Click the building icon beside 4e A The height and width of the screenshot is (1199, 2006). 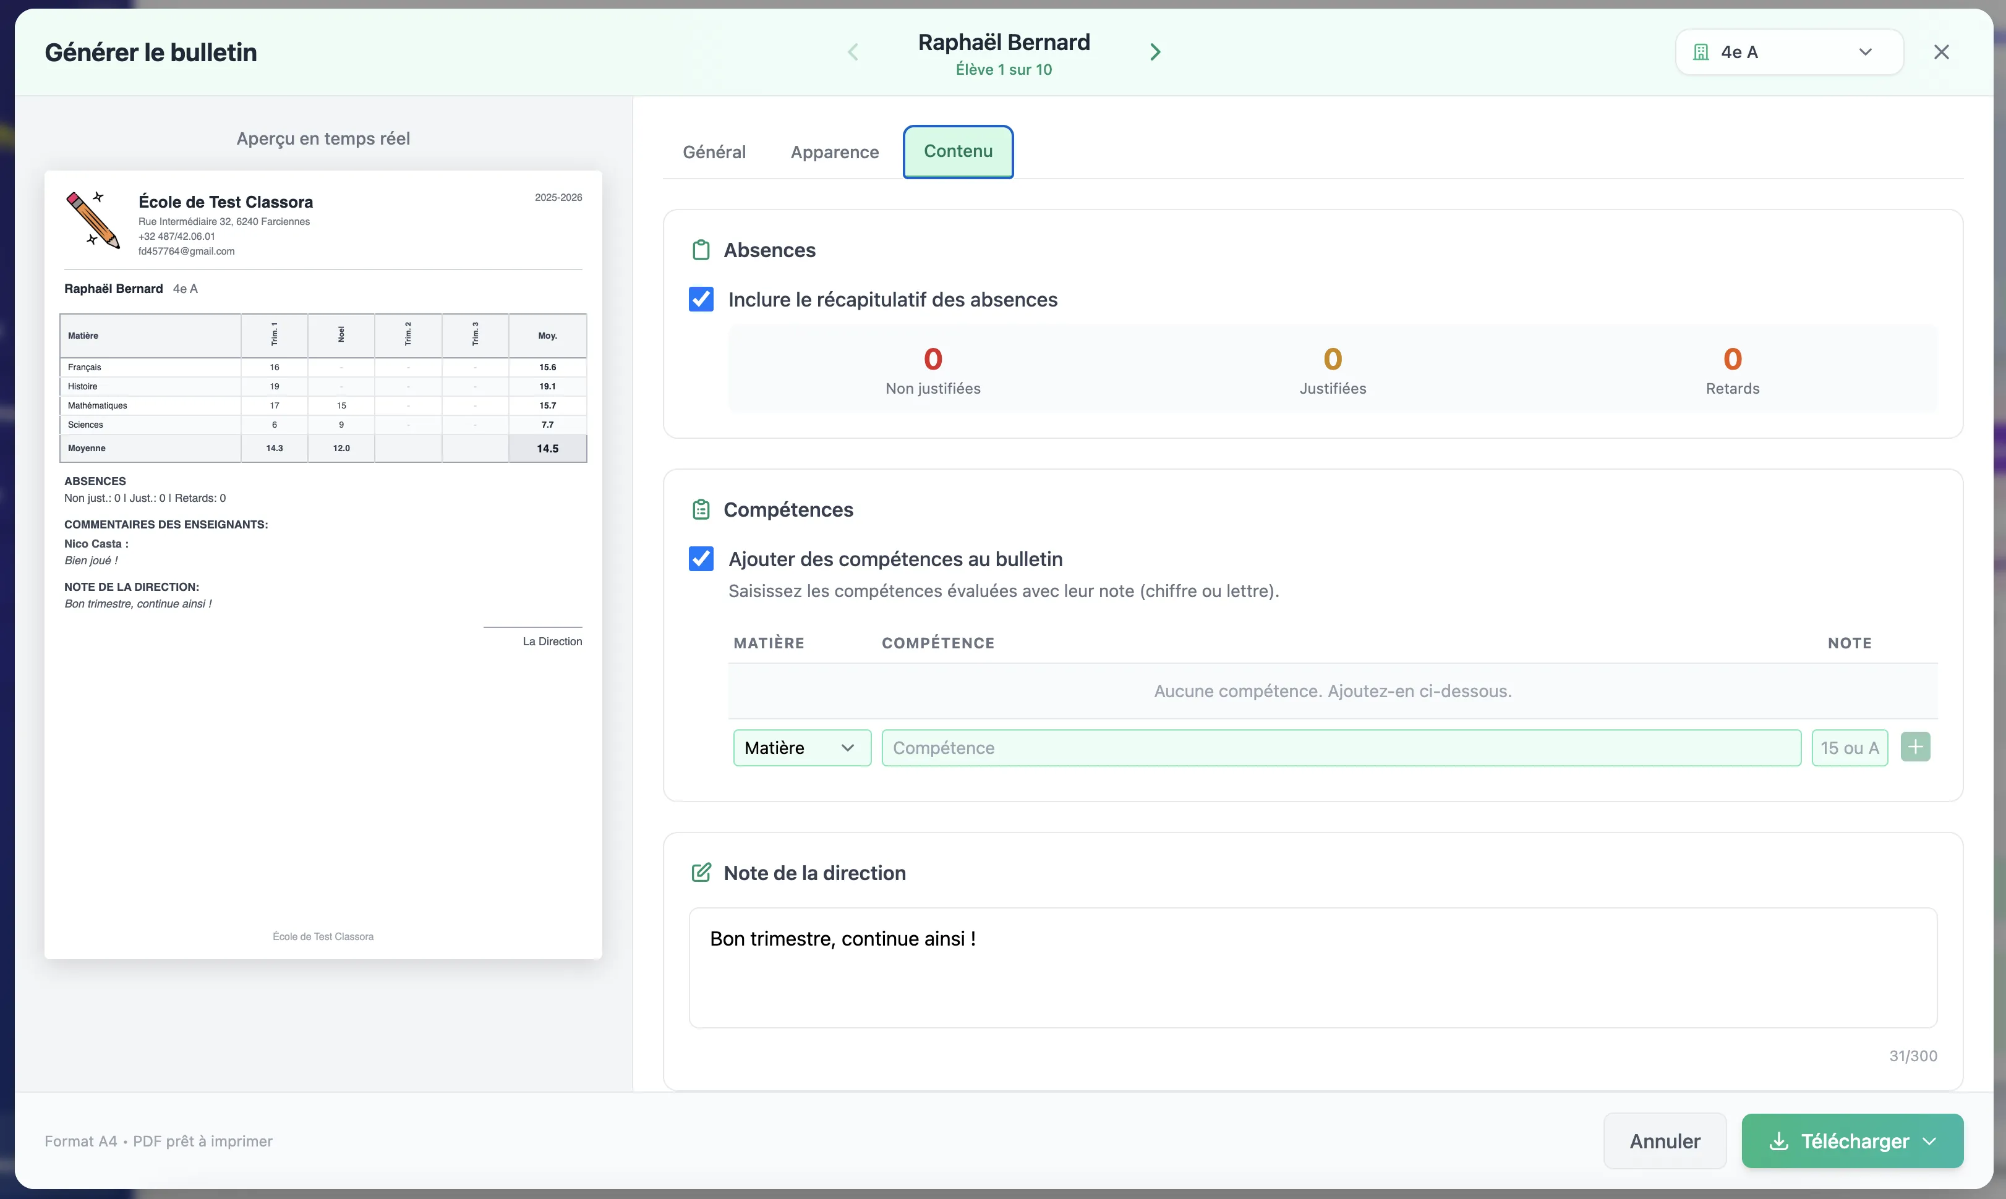tap(1701, 53)
